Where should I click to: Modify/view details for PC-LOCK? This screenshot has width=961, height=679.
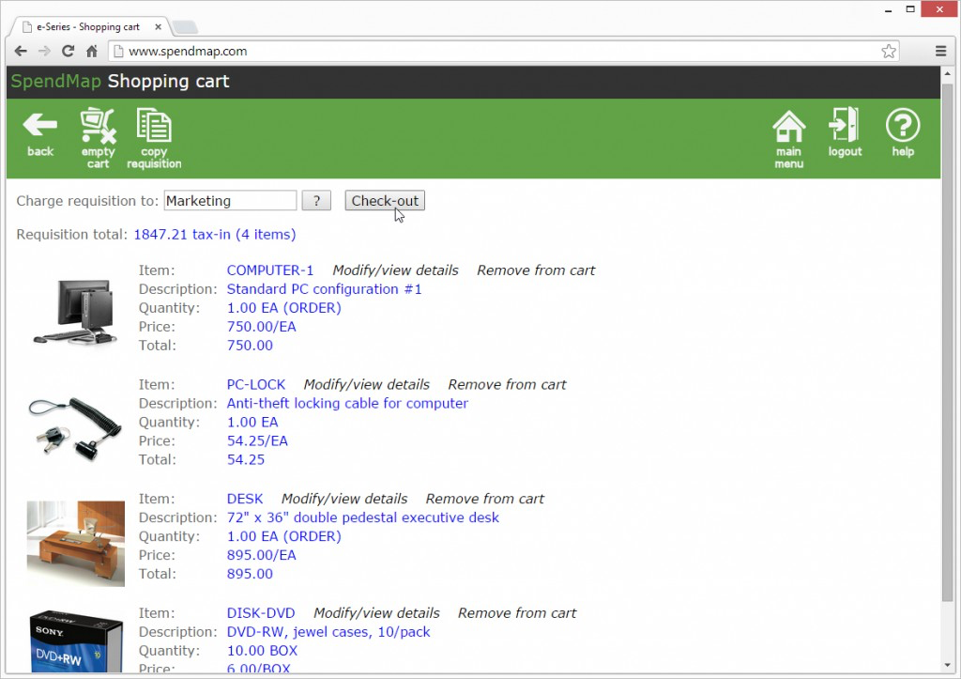[x=367, y=385]
